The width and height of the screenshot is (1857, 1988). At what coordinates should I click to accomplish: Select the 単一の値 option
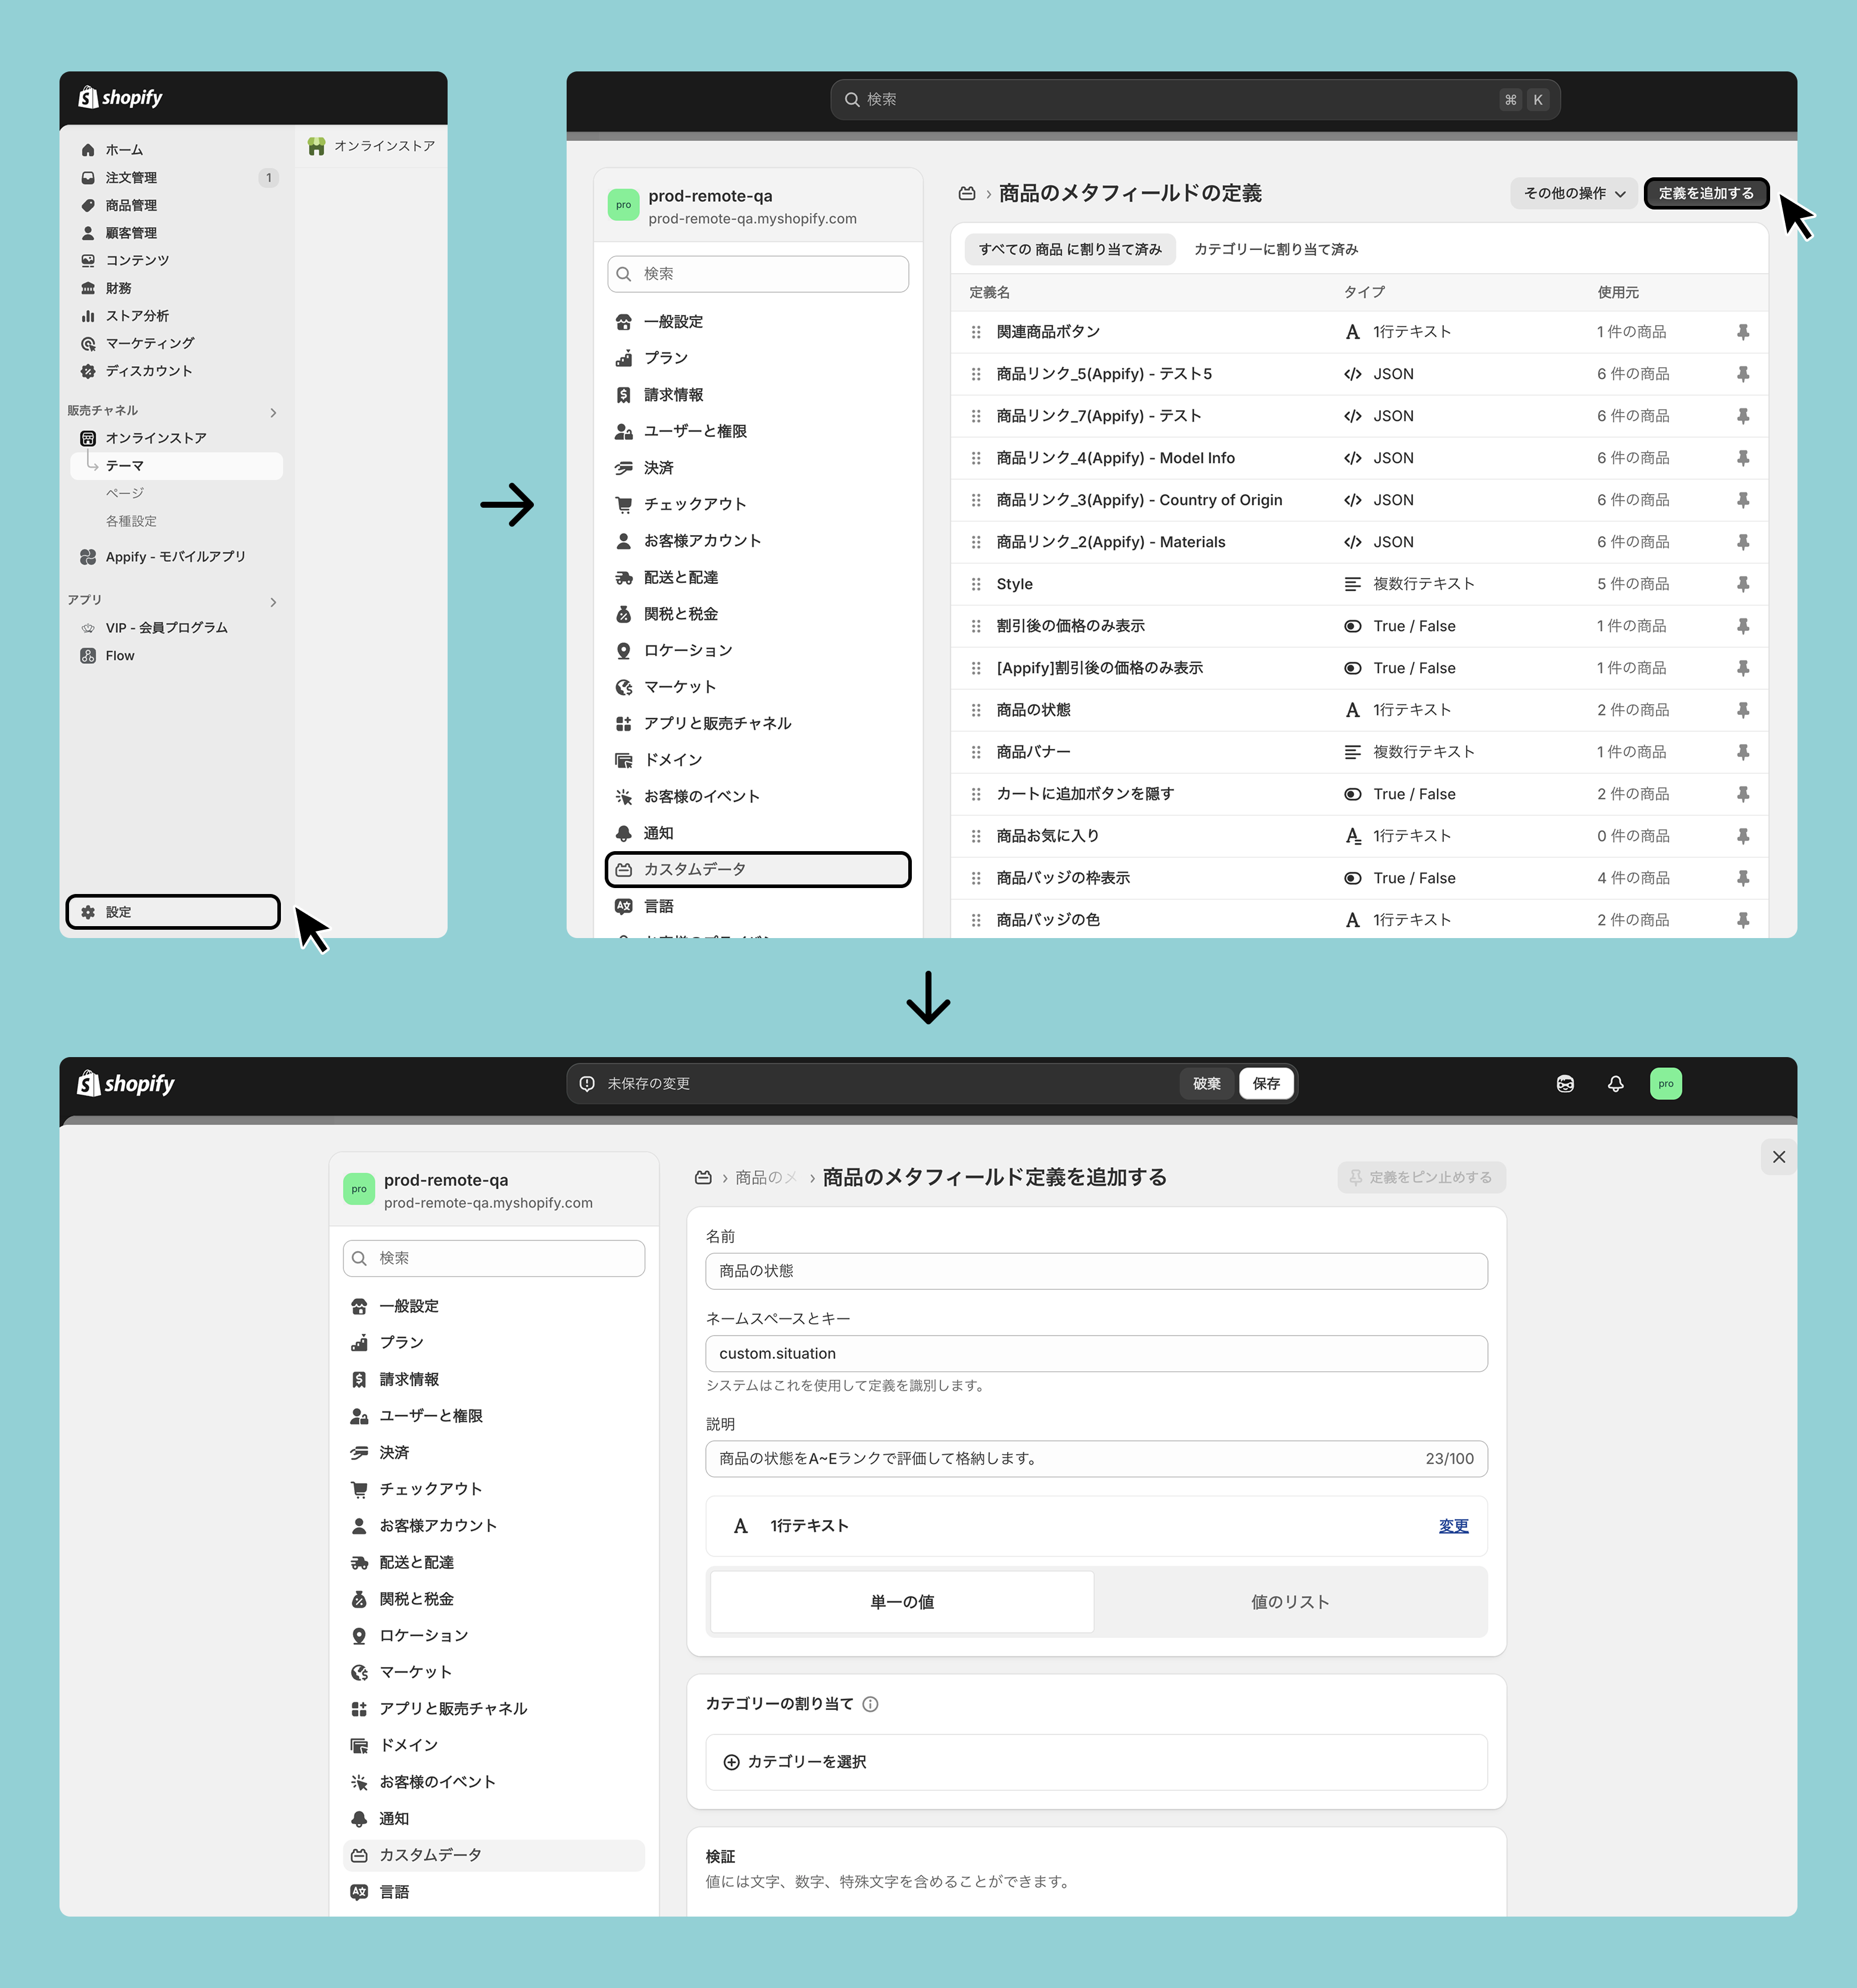pyautogui.click(x=901, y=1601)
